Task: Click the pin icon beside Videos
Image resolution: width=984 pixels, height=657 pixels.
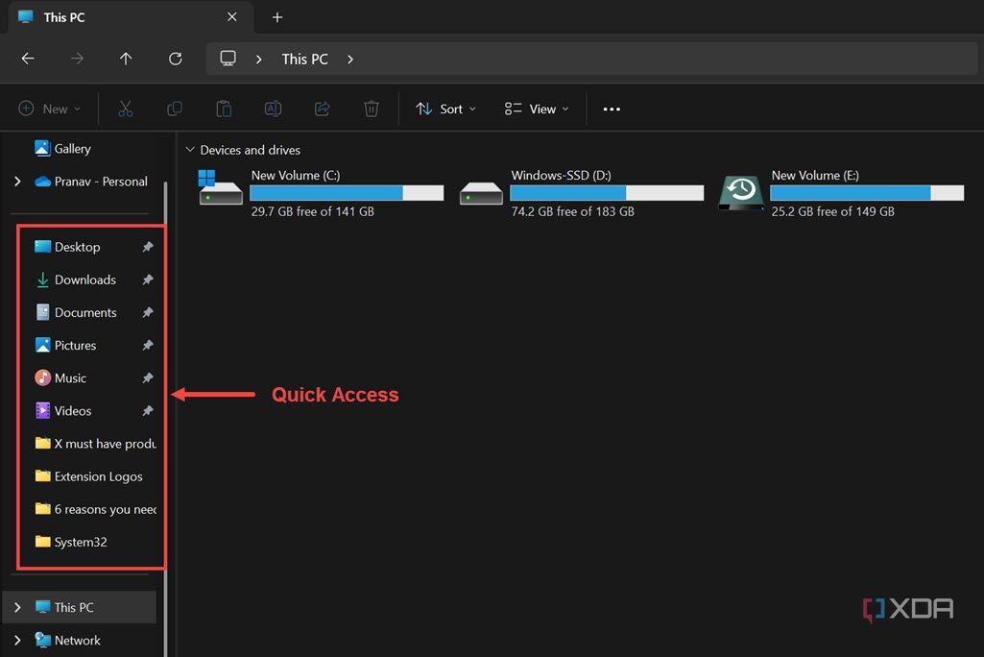Action: (148, 411)
